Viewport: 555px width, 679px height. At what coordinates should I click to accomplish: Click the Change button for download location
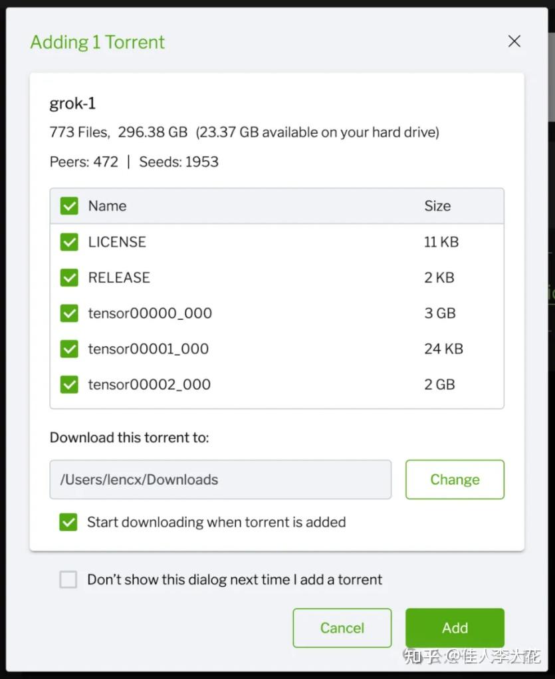(x=455, y=479)
